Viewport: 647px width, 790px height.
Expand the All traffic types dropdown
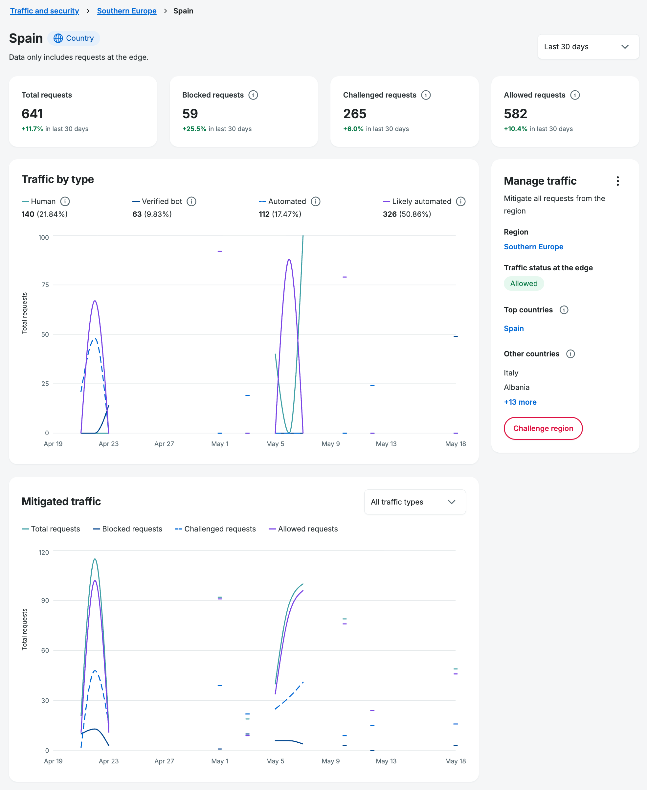pyautogui.click(x=414, y=502)
